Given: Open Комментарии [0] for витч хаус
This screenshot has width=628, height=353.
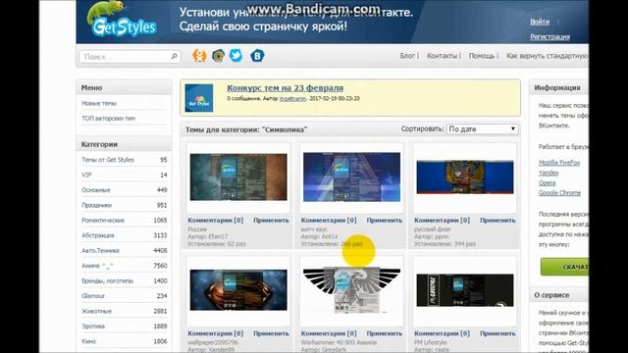Looking at the screenshot, I should pos(329,221).
